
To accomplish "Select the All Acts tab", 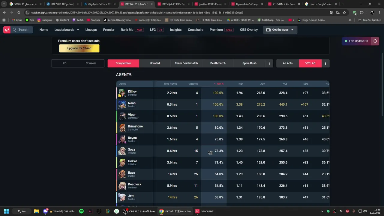I will pos(288,63).
